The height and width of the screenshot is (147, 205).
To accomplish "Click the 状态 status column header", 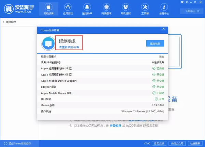I will tap(162, 56).
